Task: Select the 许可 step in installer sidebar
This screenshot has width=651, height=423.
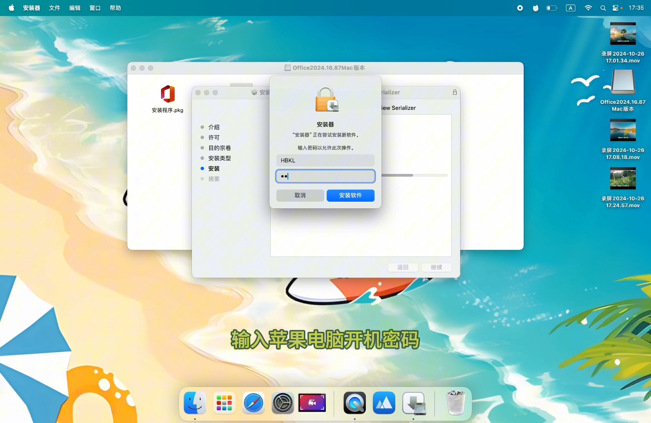Action: click(214, 137)
